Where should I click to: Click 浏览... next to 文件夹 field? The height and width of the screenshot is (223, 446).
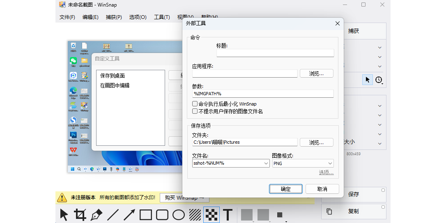point(316,142)
